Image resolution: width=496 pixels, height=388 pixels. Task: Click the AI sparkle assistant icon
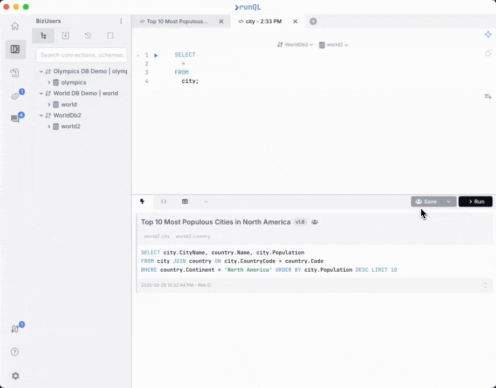coord(488,34)
